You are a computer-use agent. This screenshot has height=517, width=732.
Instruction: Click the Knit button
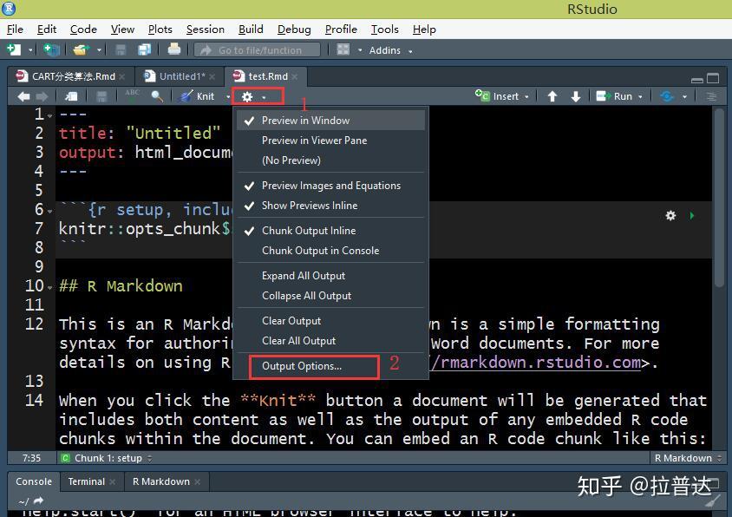point(198,96)
